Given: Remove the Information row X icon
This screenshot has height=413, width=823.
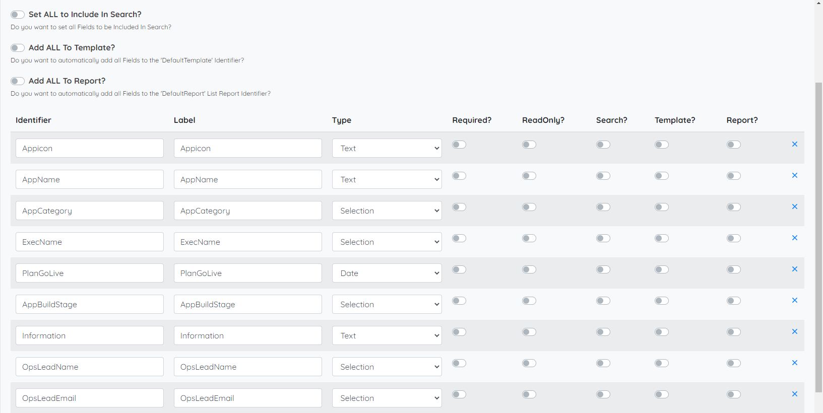Looking at the screenshot, I should [795, 331].
